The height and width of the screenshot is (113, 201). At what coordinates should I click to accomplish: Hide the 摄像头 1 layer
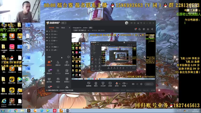(x=47, y=47)
